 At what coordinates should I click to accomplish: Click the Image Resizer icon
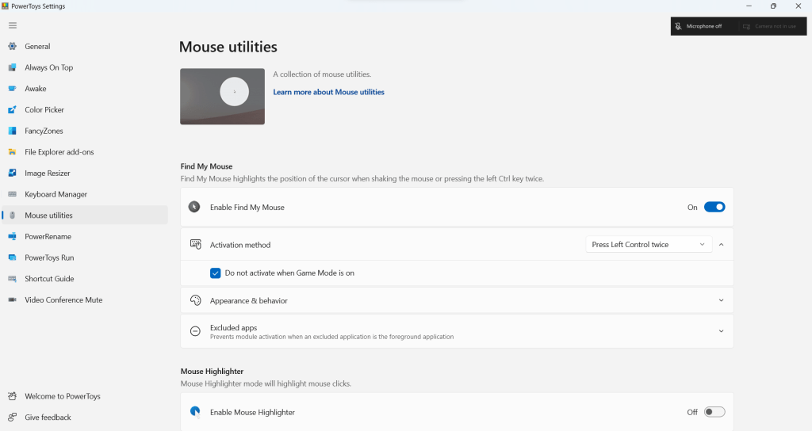(x=13, y=173)
